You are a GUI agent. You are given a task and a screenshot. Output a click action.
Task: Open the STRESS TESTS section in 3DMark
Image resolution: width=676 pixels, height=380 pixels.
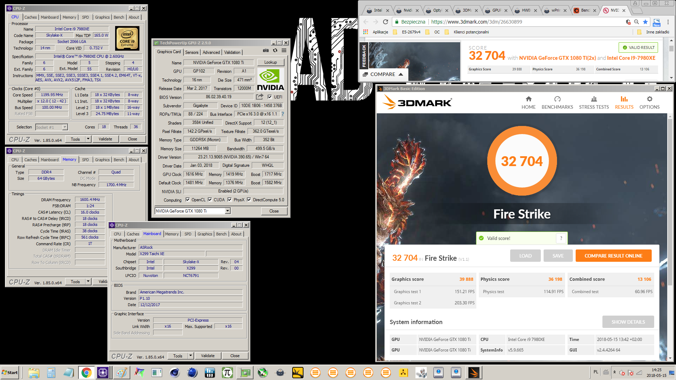coord(594,103)
